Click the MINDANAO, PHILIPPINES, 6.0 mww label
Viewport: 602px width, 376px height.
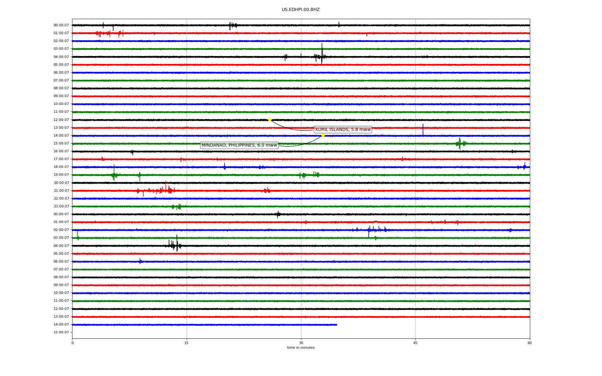pos(239,145)
